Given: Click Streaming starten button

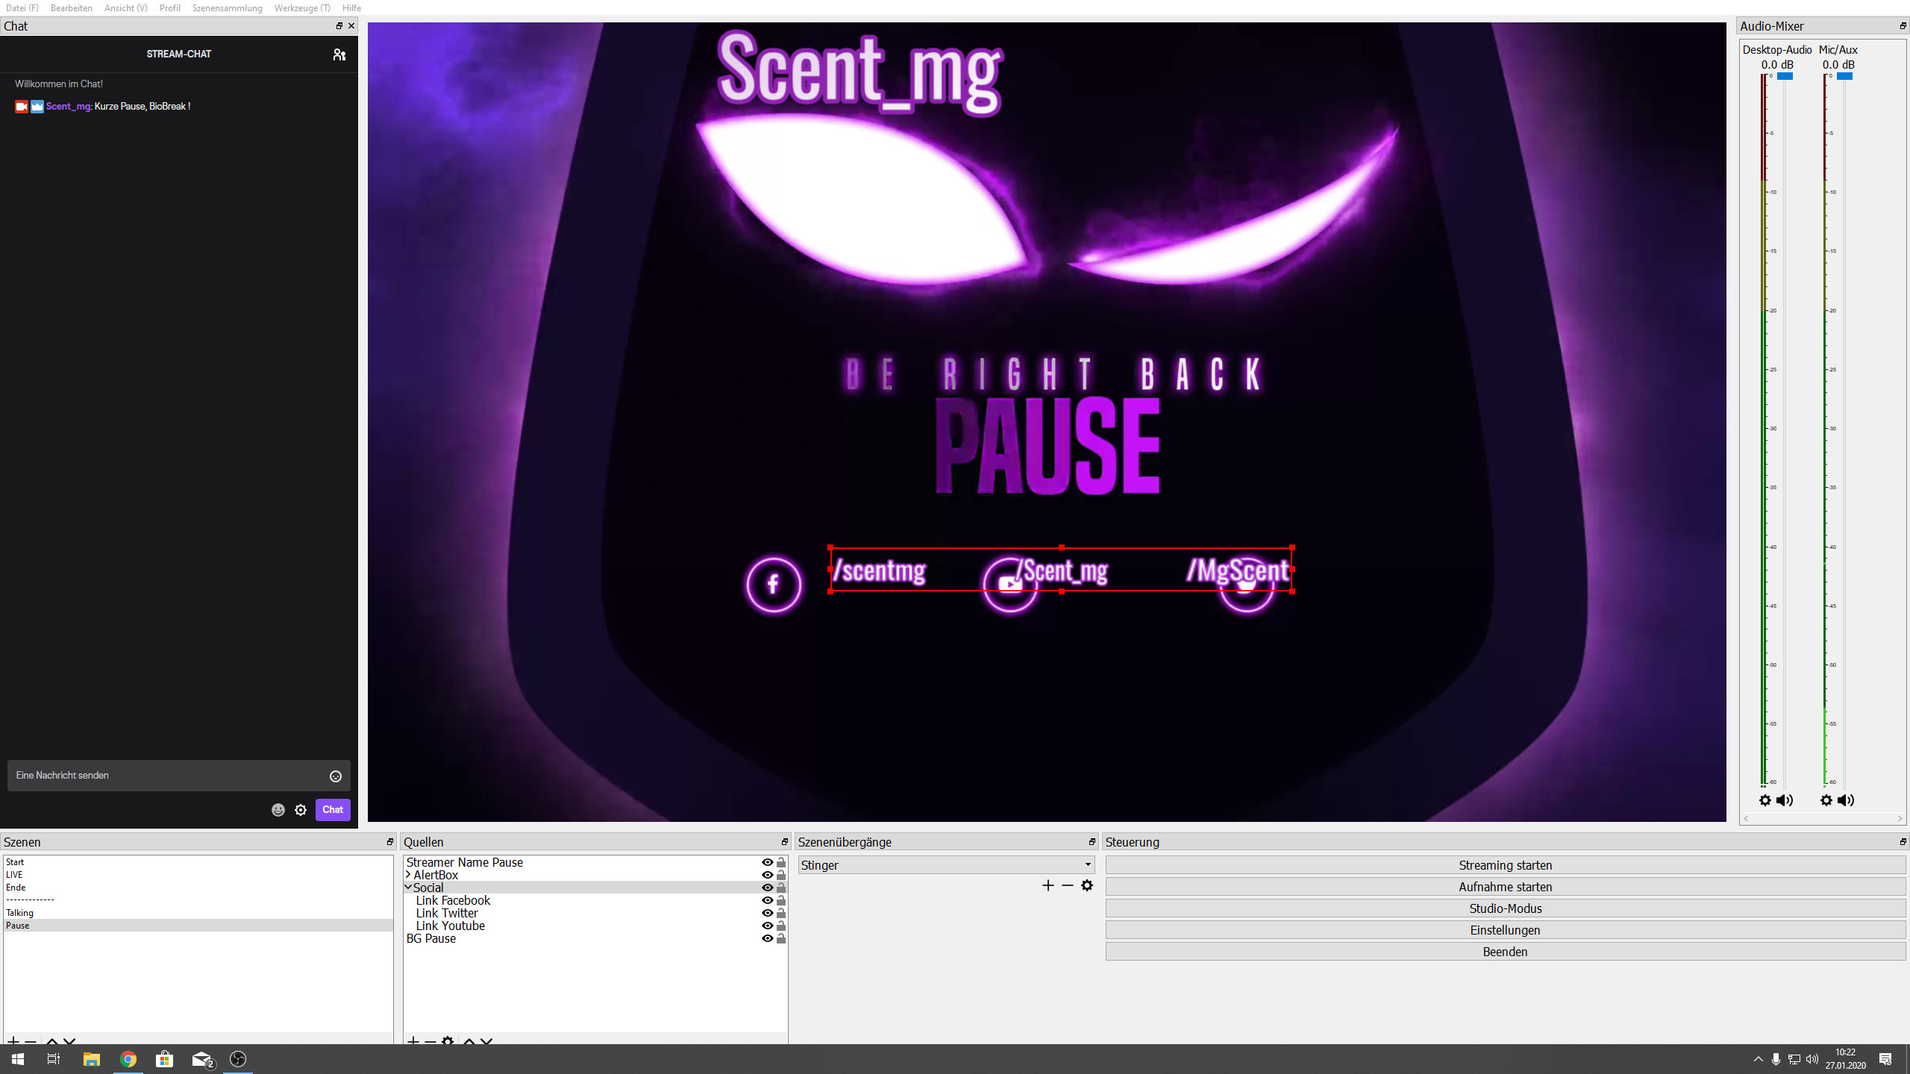Looking at the screenshot, I should tap(1505, 865).
